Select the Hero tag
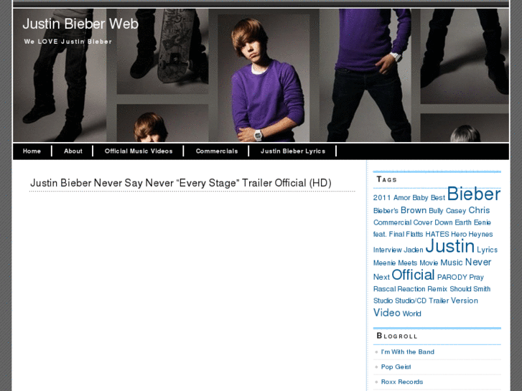This screenshot has width=522, height=391. (459, 234)
